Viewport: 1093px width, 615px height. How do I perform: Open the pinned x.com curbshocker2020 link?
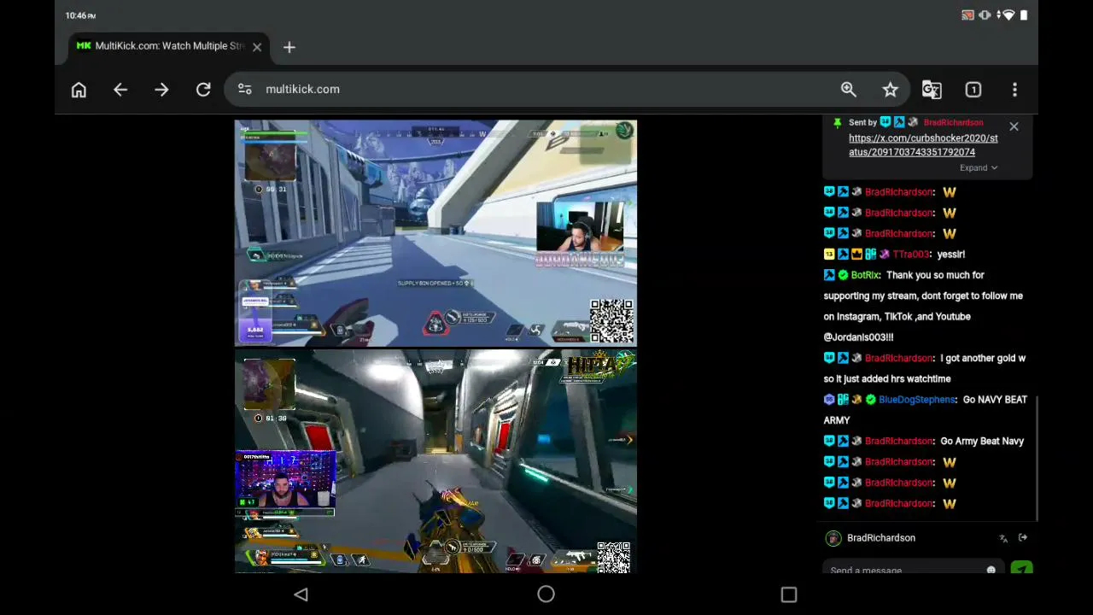[x=923, y=145]
